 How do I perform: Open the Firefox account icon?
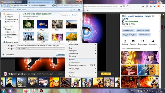tap(151, 6)
